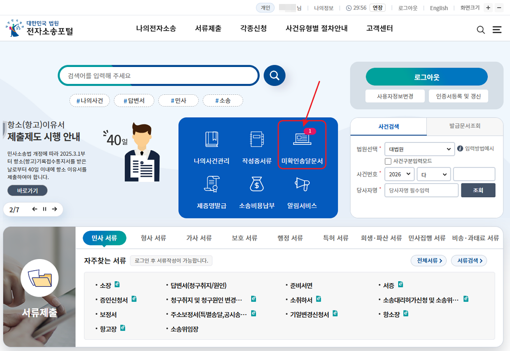
Task: Switch to 가사 서류 tab
Action: 199,238
